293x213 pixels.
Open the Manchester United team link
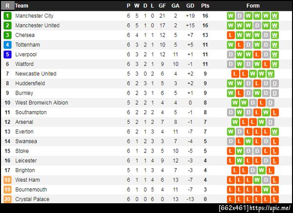click(37, 25)
